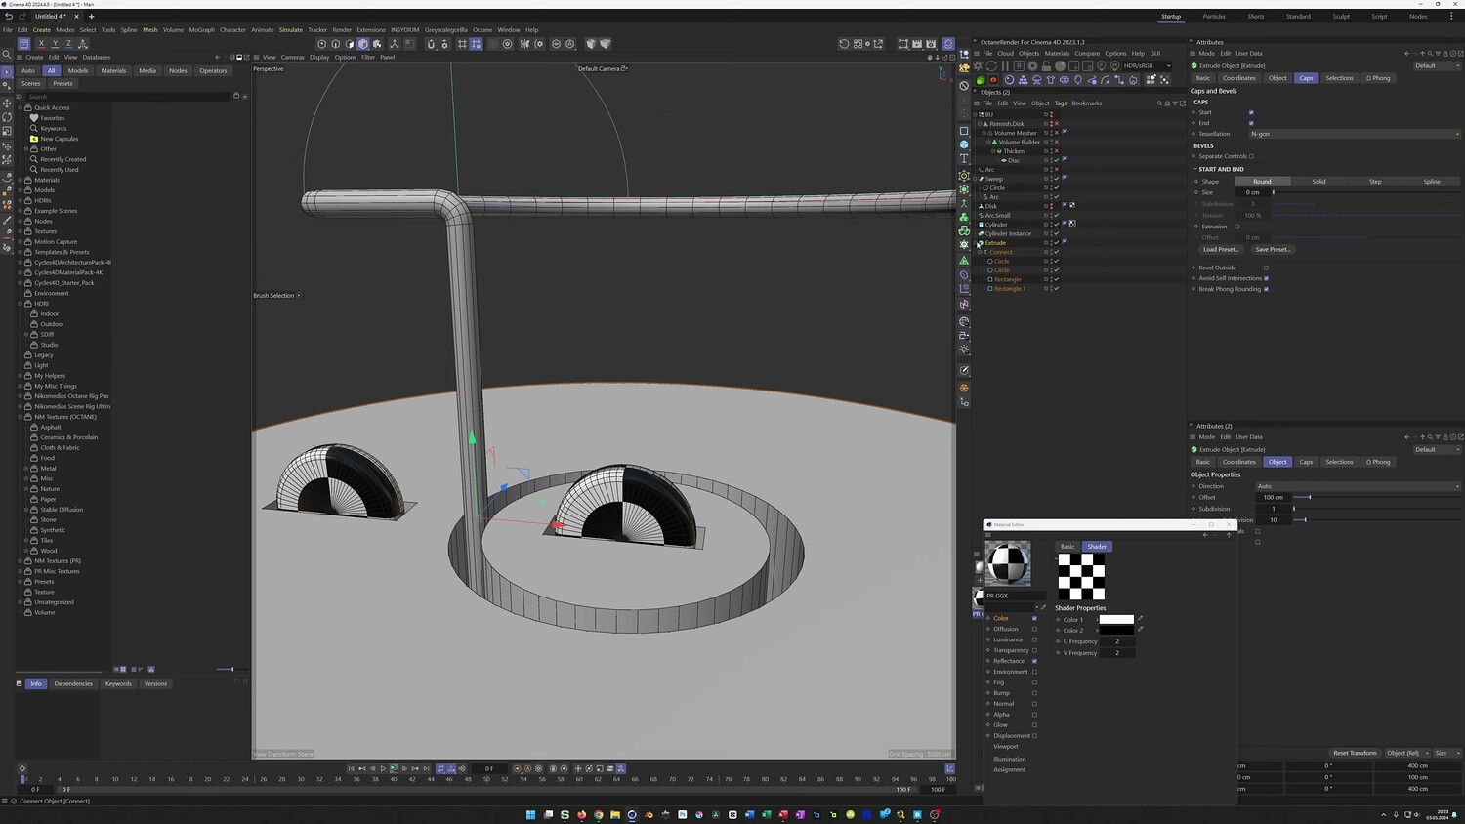Uncheck the Start caps checkbox
The image size is (1465, 824).
(x=1251, y=112)
